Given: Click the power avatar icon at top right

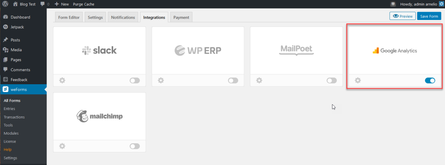Looking at the screenshot, I should pos(442,4).
